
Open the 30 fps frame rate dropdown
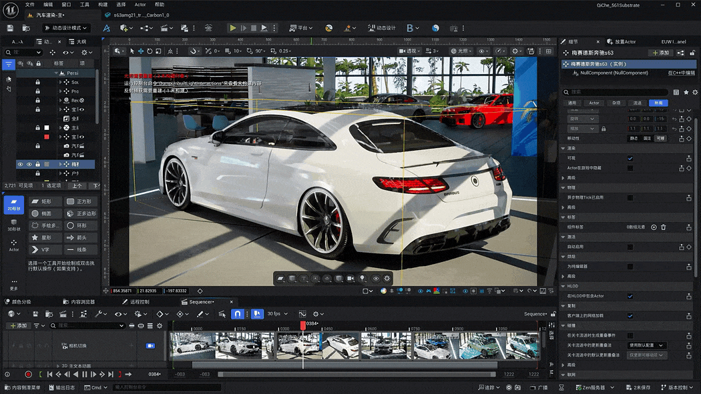(x=278, y=314)
